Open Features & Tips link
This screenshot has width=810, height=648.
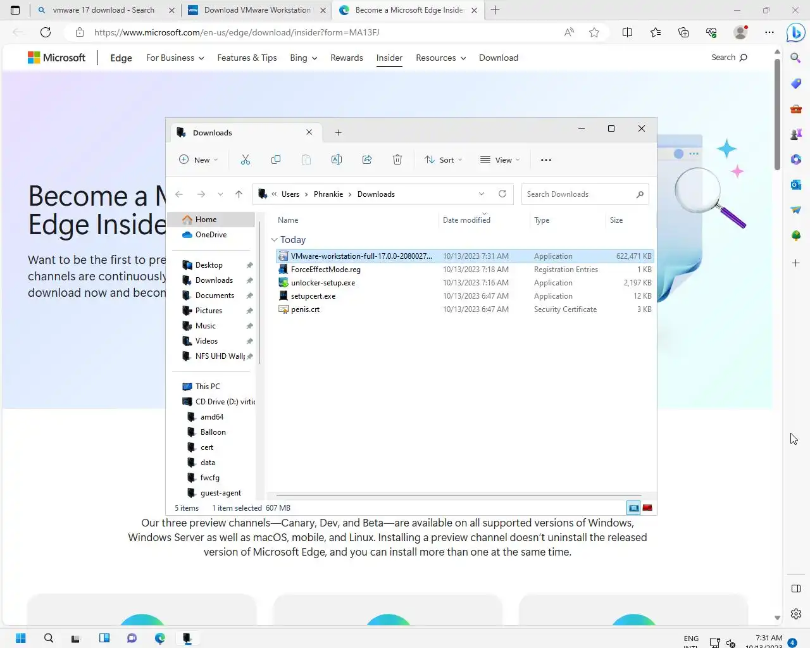coord(247,58)
